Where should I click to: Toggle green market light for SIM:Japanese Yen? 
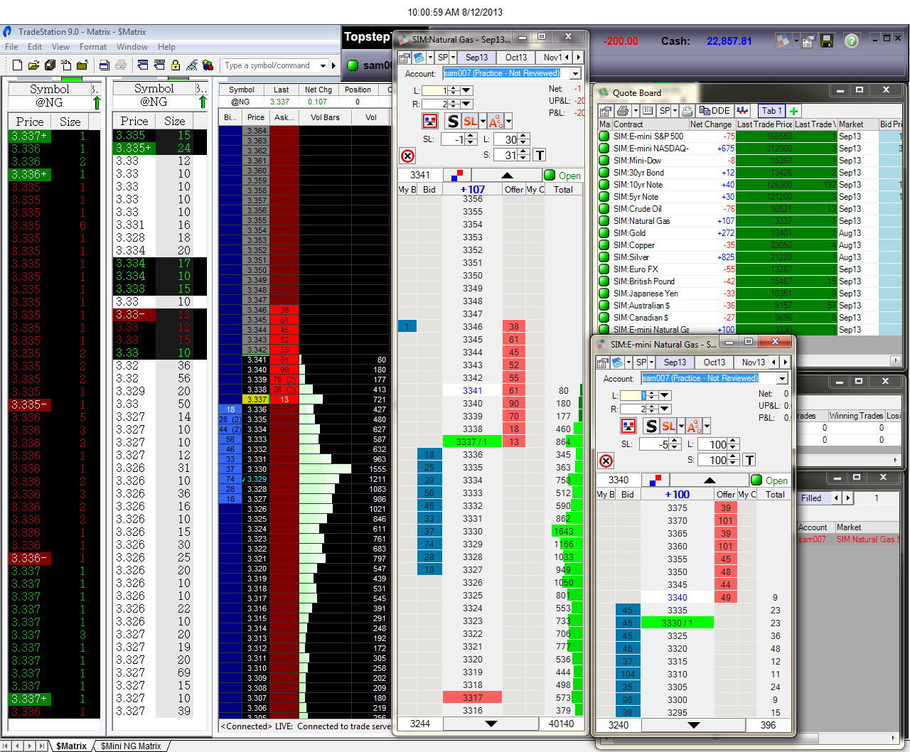point(604,294)
